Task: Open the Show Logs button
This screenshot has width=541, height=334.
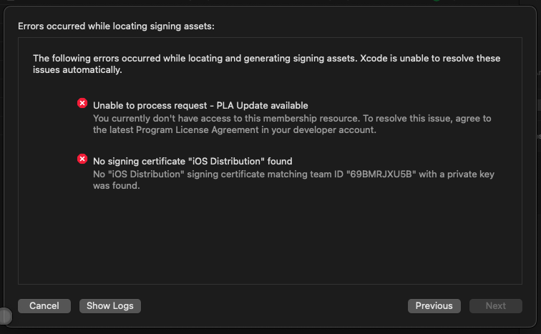Action: (110, 305)
